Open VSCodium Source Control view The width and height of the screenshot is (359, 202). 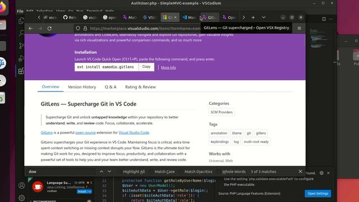[21, 45]
